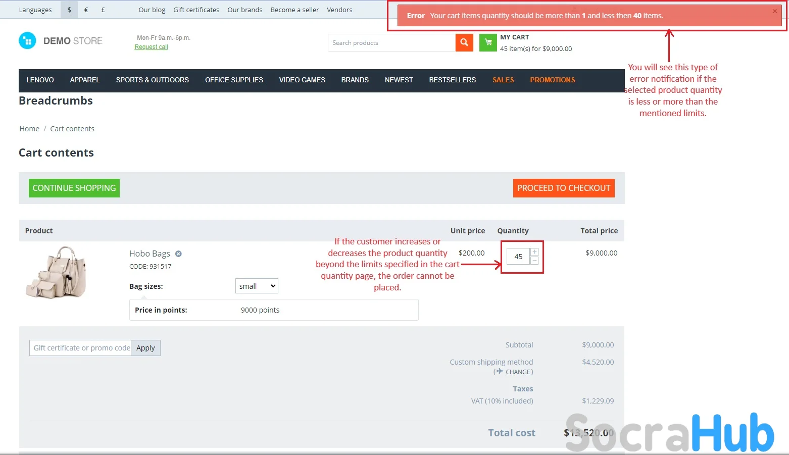Remove Hobo Bags with the delete icon

(x=178, y=254)
